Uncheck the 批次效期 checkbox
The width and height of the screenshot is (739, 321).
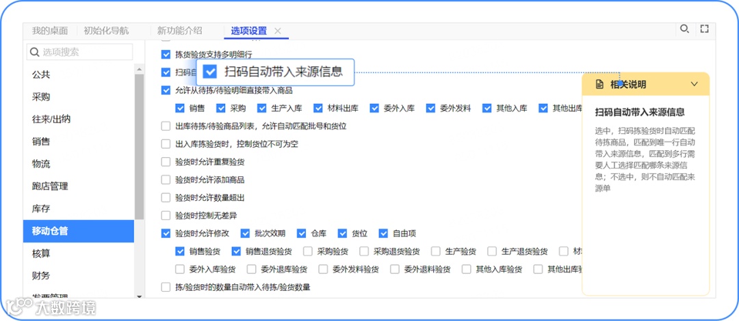245,234
